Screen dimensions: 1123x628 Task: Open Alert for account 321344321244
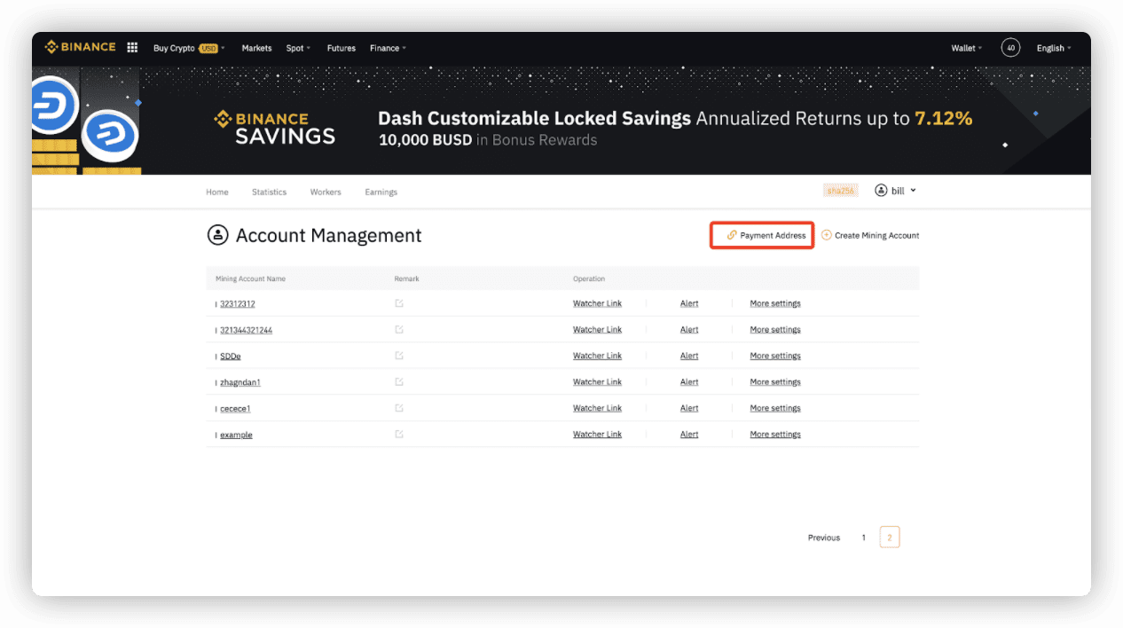click(x=689, y=329)
